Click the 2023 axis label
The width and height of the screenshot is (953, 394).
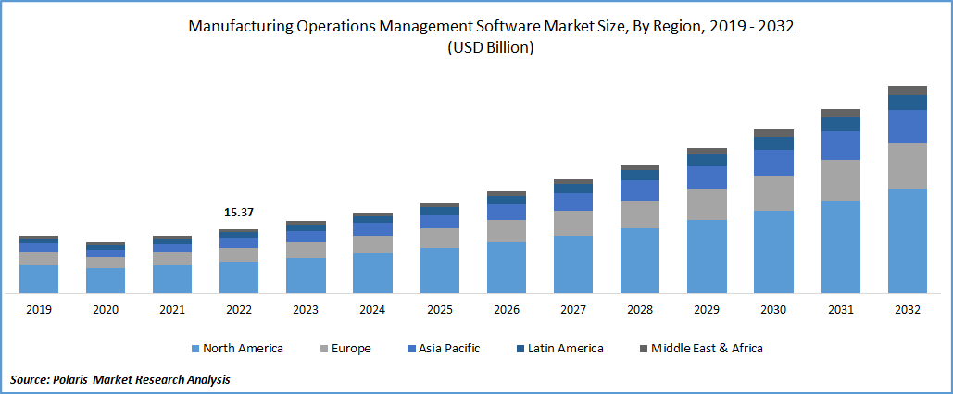[306, 309]
